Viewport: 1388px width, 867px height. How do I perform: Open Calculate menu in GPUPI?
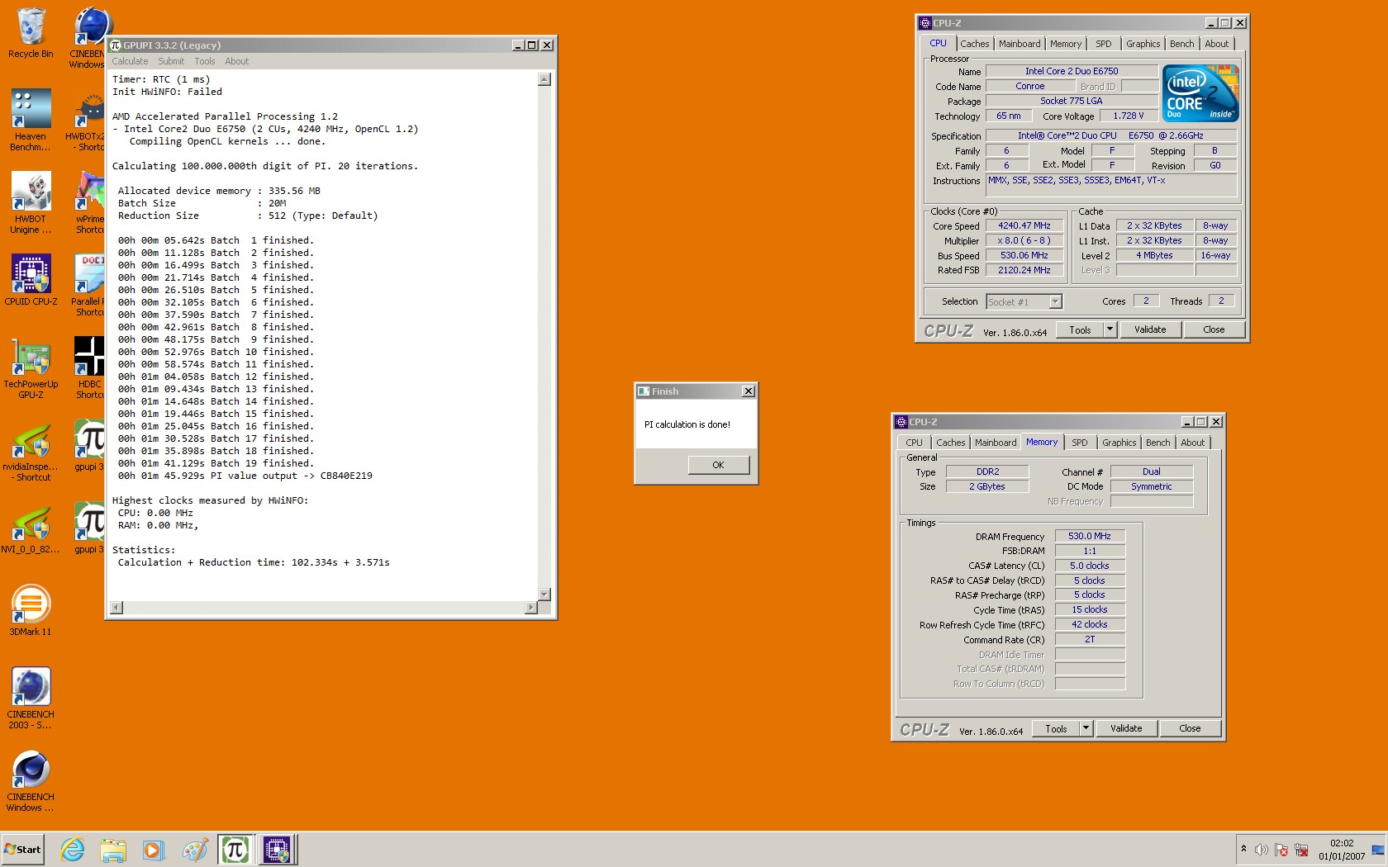coord(130,61)
